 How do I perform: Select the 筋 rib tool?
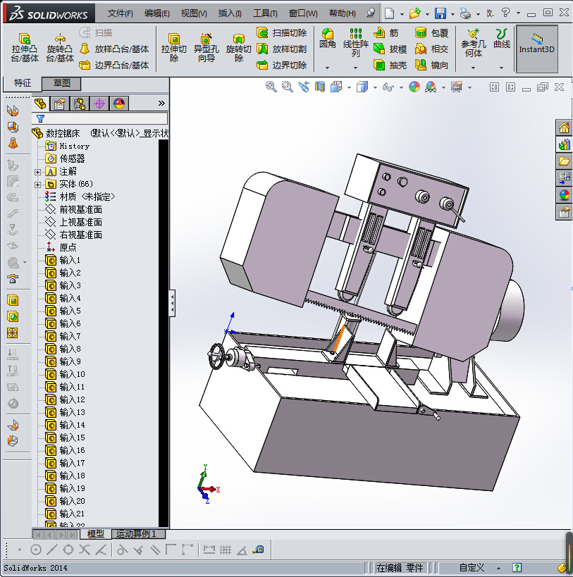[386, 32]
